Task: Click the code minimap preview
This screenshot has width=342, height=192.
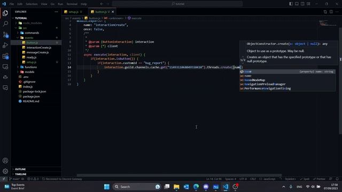Action: point(328,23)
